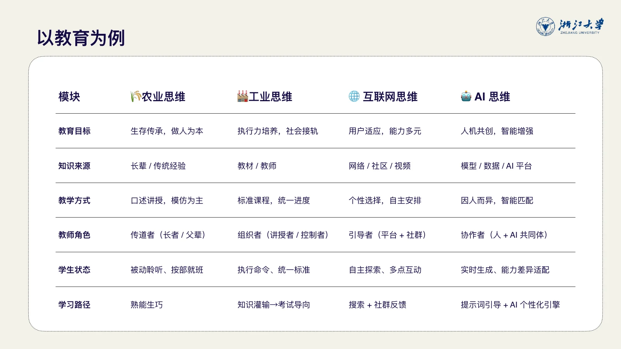Click the wheat icon beside 农业思维
Screen dimensions: 621x349
pyautogui.click(x=135, y=96)
